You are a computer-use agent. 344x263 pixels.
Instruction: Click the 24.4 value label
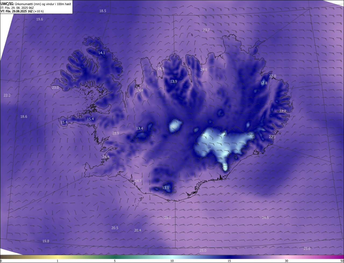140,90
